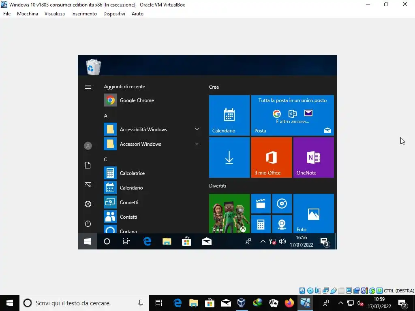Screen dimensions: 415x311
Task: Show hidden icons in host system tray
Action: pos(340,303)
